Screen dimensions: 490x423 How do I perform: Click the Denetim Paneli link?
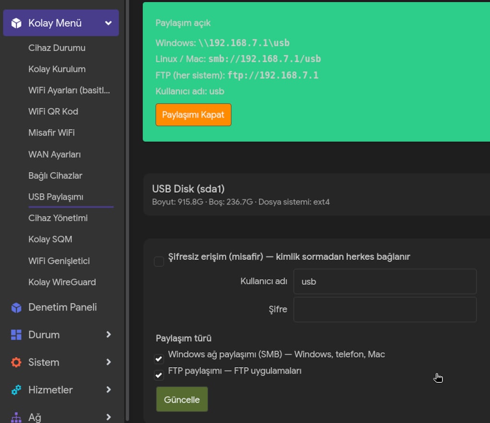pos(63,307)
